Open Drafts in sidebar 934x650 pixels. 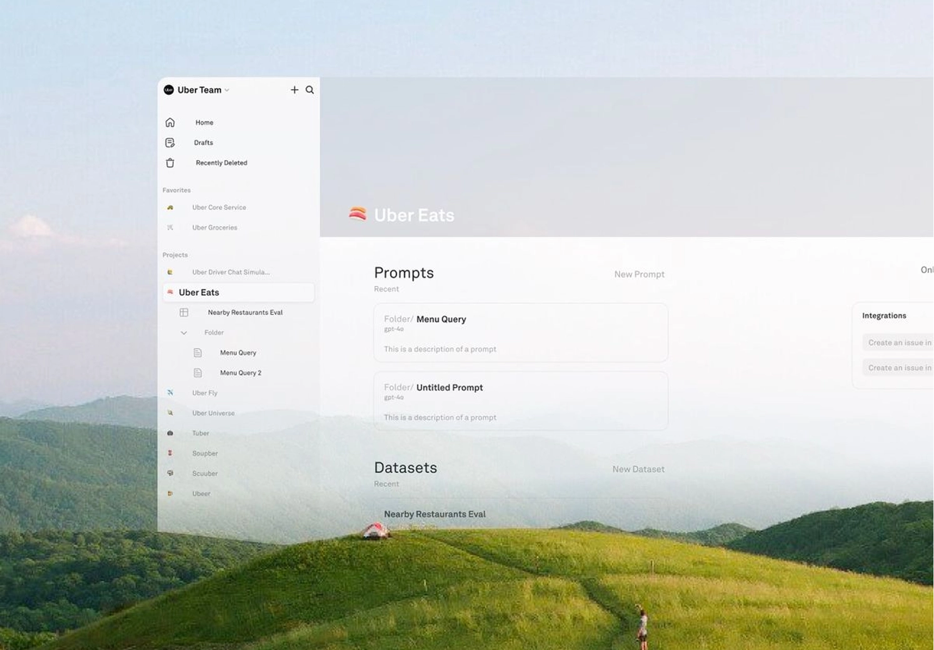203,142
